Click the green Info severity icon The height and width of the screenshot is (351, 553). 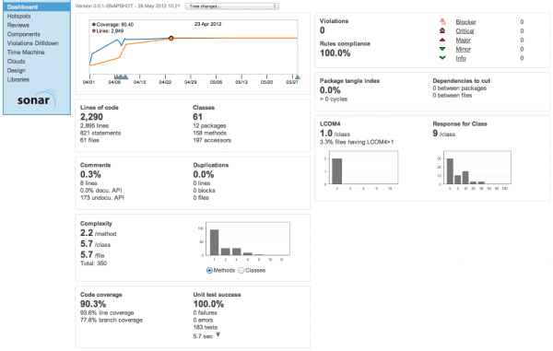tap(442, 58)
